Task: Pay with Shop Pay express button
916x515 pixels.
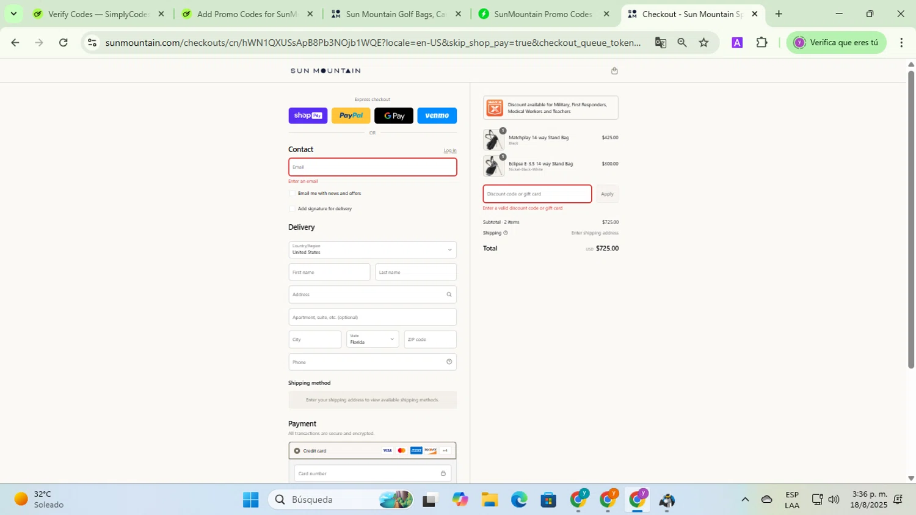Action: tap(308, 115)
